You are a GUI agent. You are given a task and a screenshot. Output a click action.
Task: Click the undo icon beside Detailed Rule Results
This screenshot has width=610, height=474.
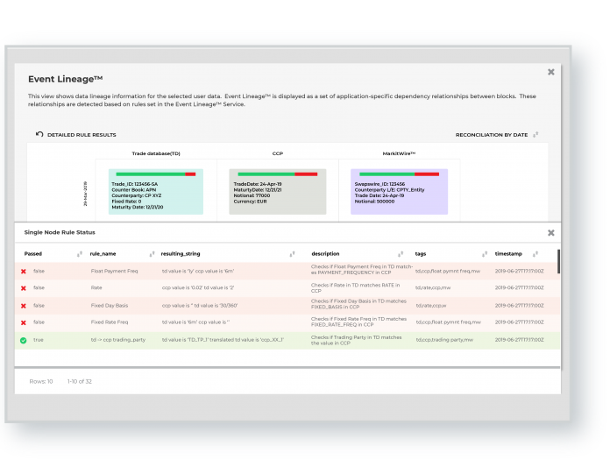pos(39,134)
